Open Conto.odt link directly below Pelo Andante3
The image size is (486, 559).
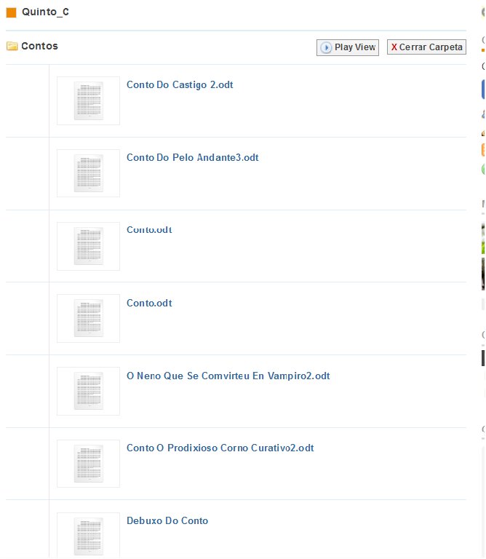point(149,230)
